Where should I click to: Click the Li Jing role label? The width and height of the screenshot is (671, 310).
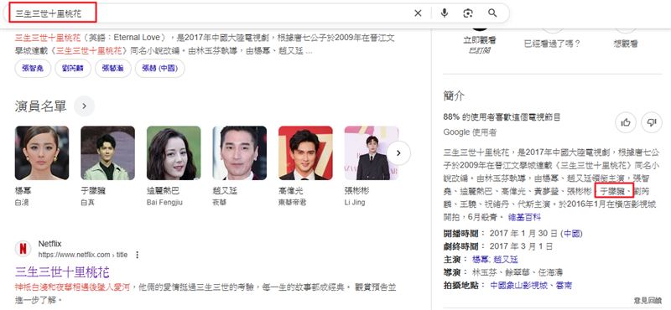tap(355, 202)
